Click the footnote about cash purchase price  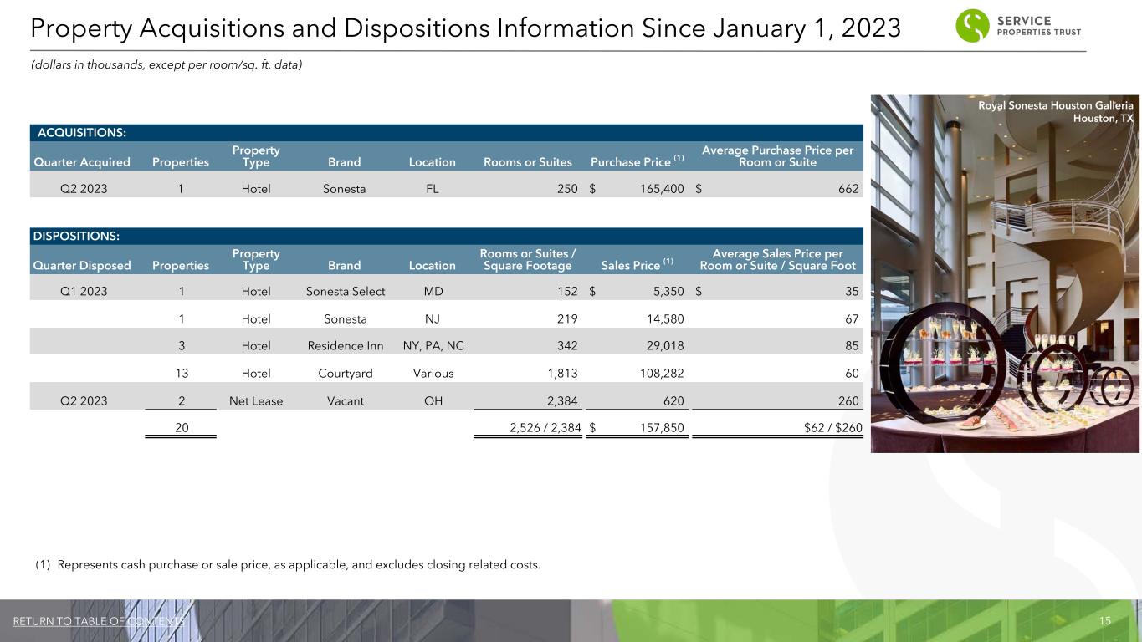coord(289,565)
